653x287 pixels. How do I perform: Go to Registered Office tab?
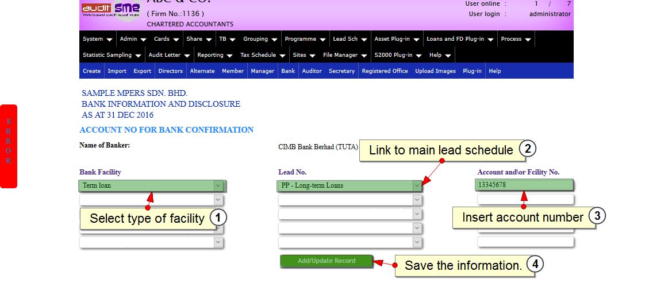click(385, 71)
